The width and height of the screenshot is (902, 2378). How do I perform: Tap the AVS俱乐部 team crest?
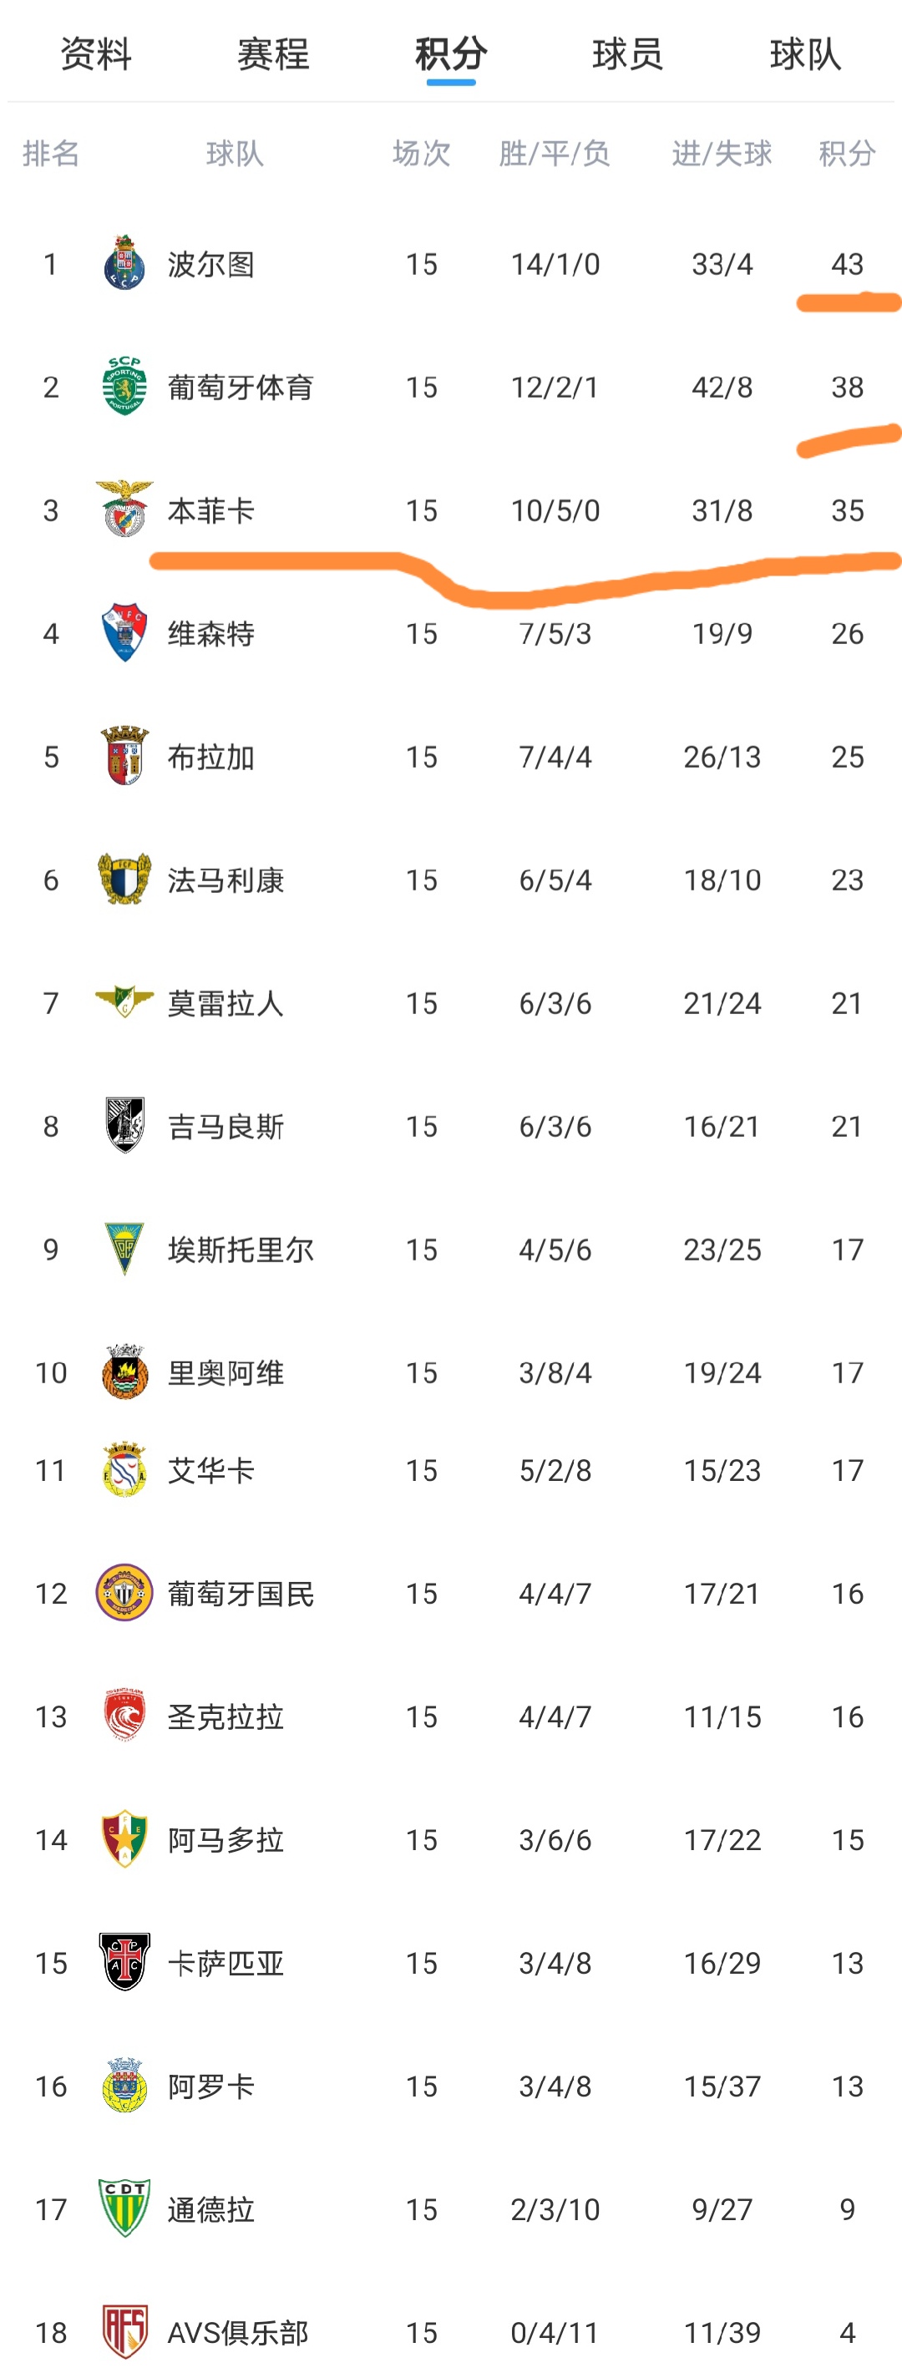(x=124, y=2332)
